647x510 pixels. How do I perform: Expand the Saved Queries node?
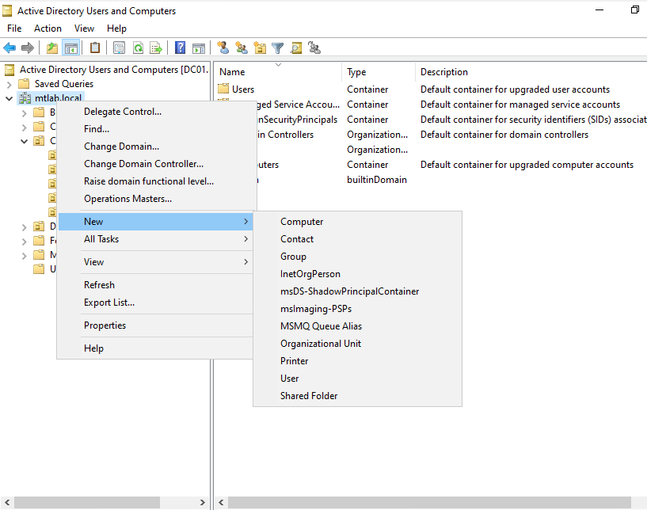coord(9,85)
